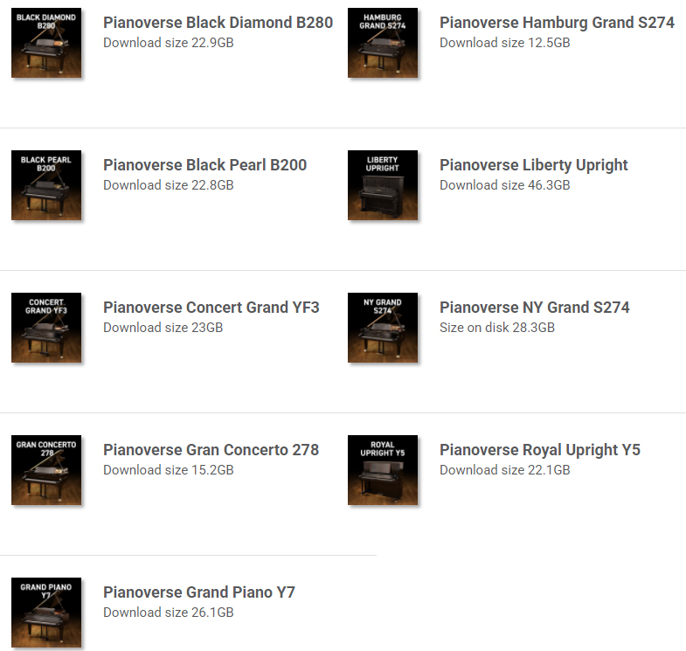
Task: Click the Royal Upright Y5 thumbnail
Action: click(x=383, y=470)
